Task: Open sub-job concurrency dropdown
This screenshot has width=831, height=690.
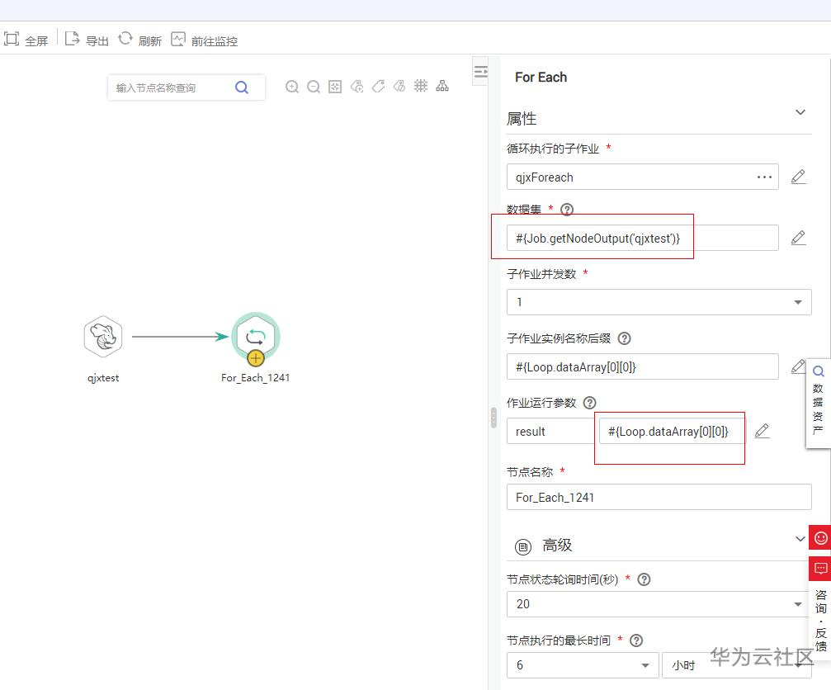Action: point(659,302)
